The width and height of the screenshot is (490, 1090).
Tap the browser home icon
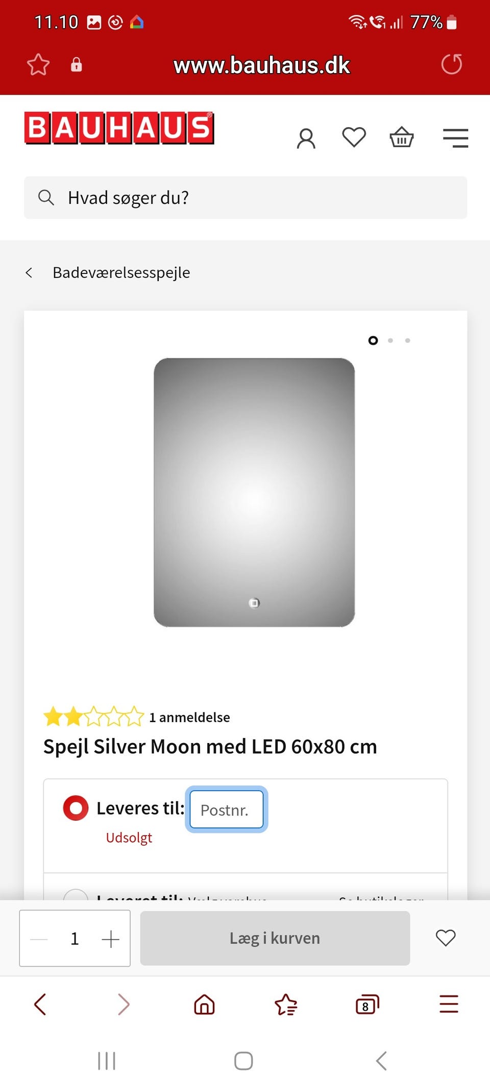(x=204, y=1004)
